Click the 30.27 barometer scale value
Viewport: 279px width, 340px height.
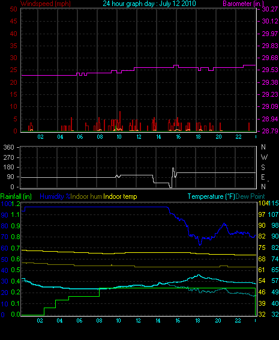pyautogui.click(x=270, y=9)
